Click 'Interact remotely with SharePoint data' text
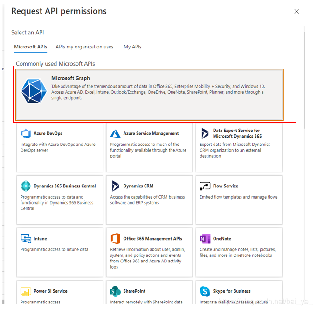This screenshot has width=317, height=310. [146, 302]
